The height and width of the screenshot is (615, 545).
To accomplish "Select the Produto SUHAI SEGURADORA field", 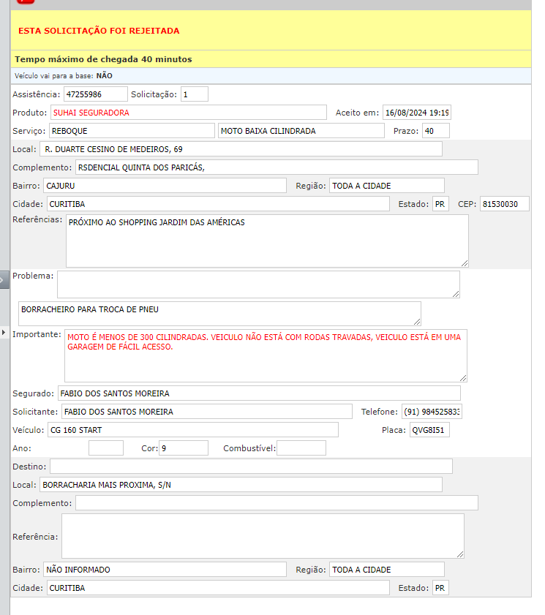I will point(188,113).
